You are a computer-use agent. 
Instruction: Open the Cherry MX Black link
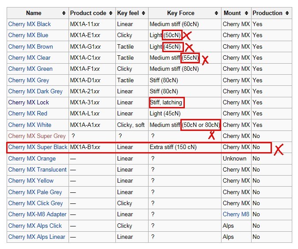(x=30, y=24)
